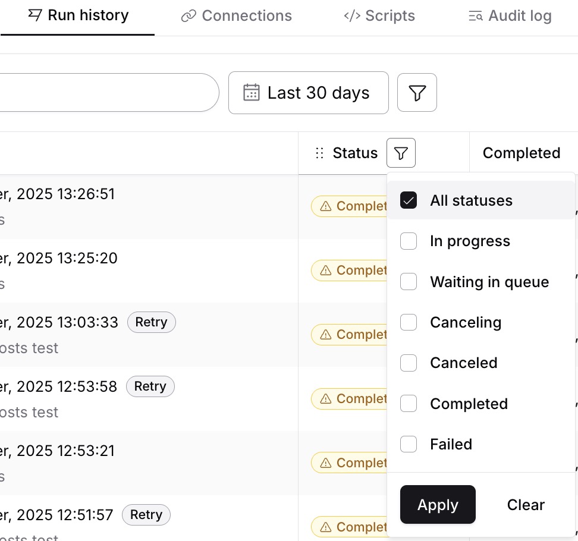Uncheck the All statuses checkbox
Image resolution: width=578 pixels, height=541 pixels.
[409, 200]
